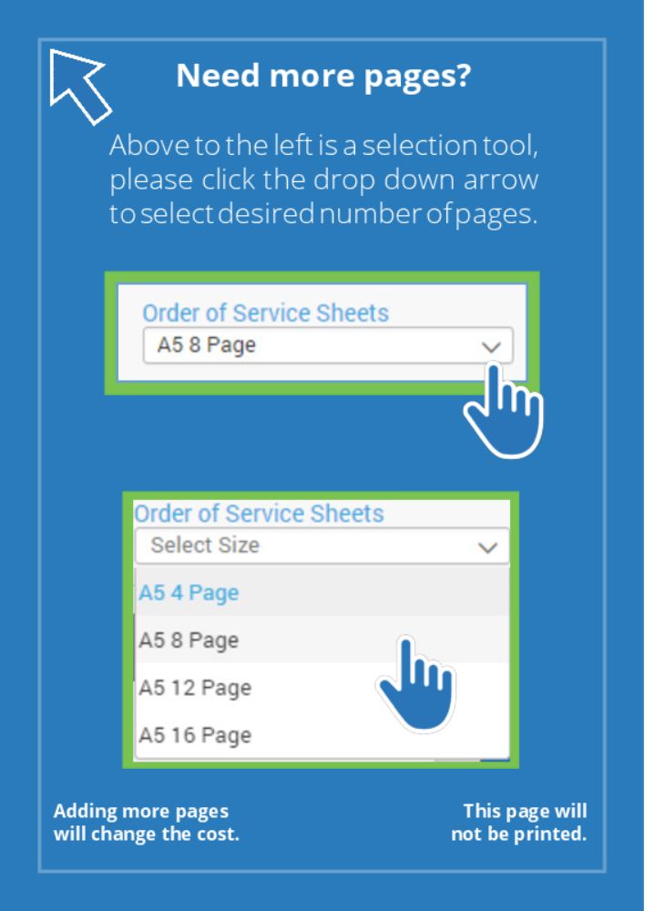Expand the Select Size dropdown chevron
Viewport: 655px width, 911px height.
(487, 548)
